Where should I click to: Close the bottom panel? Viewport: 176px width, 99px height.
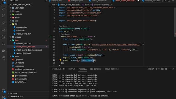point(173,69)
